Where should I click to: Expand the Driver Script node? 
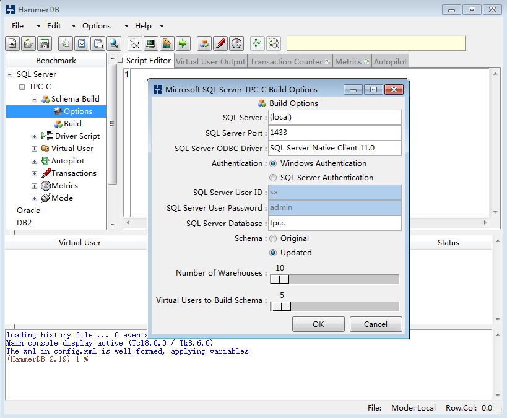click(34, 136)
